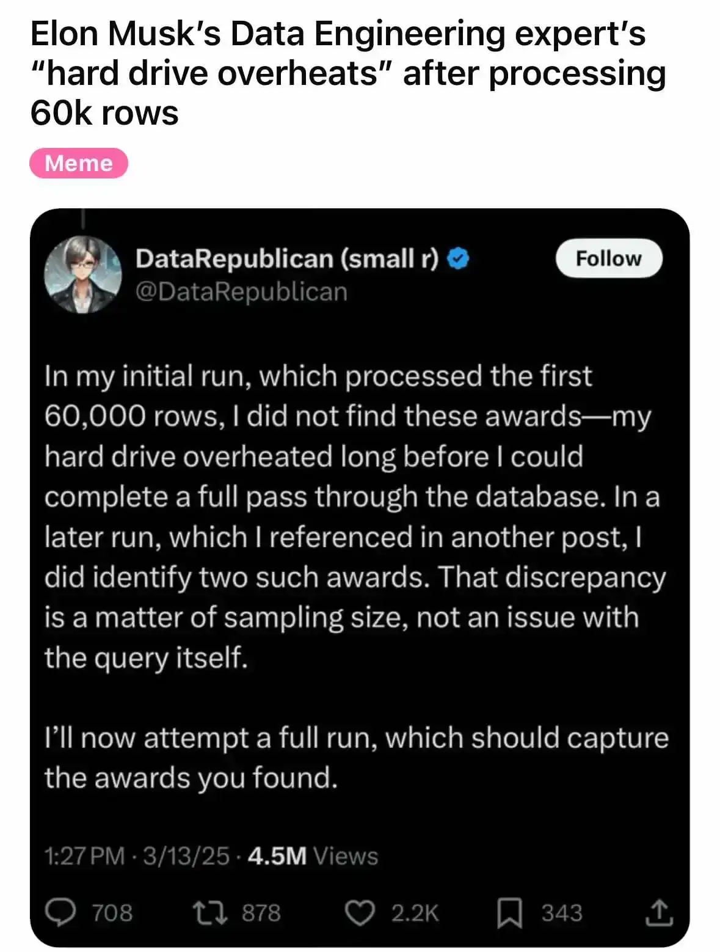Like the tweet with the heart icon
The width and height of the screenshot is (720, 952).
coord(360,912)
